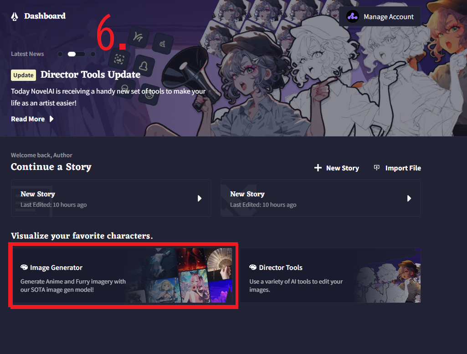Select the active second news carousel indicator

77,54
